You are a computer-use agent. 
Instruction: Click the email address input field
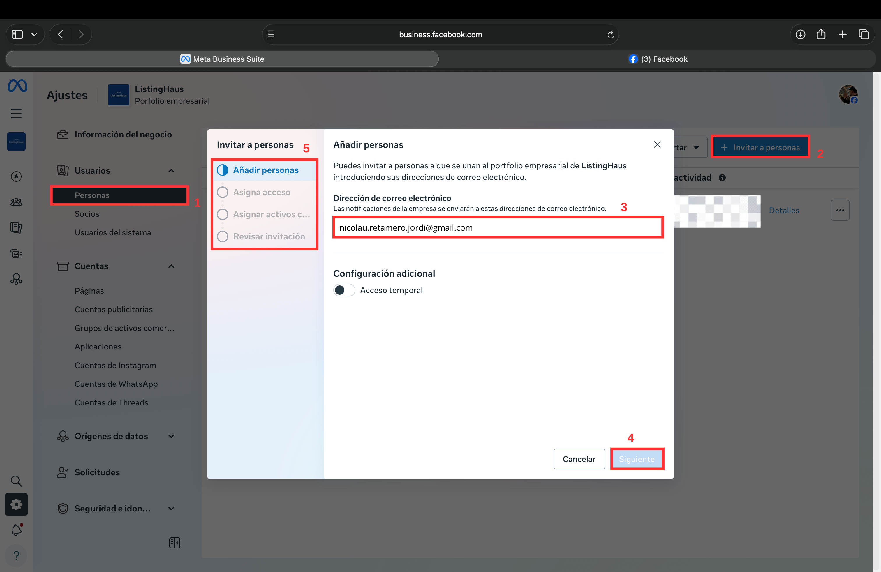(498, 227)
